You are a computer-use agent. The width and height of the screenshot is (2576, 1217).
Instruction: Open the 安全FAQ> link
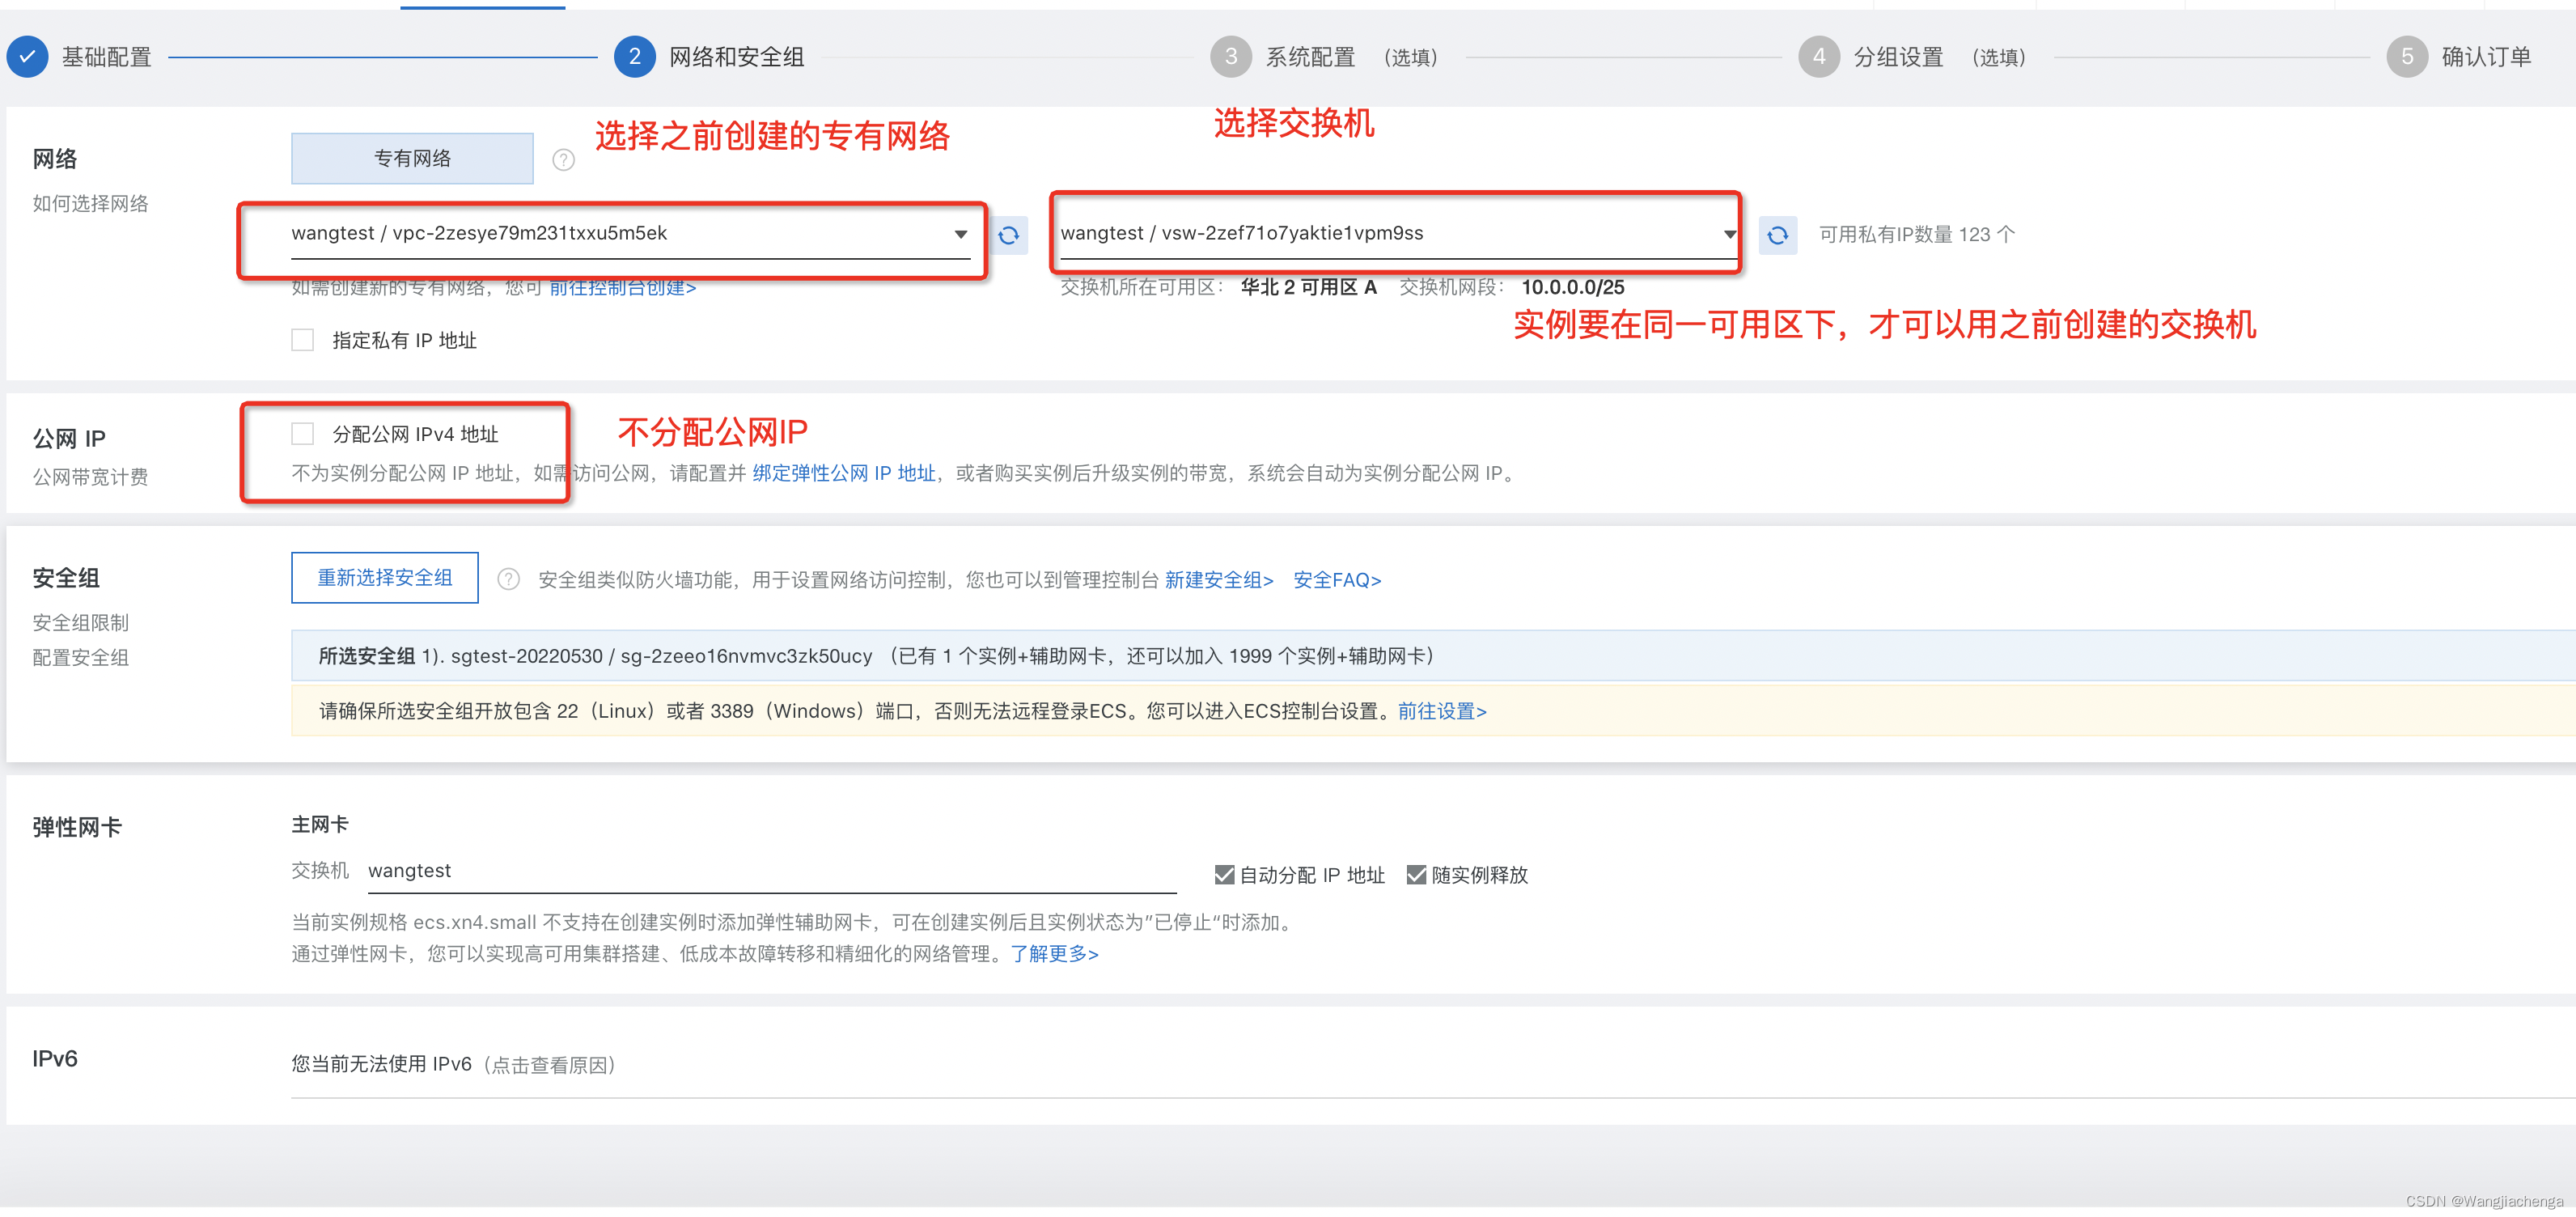click(x=1337, y=580)
